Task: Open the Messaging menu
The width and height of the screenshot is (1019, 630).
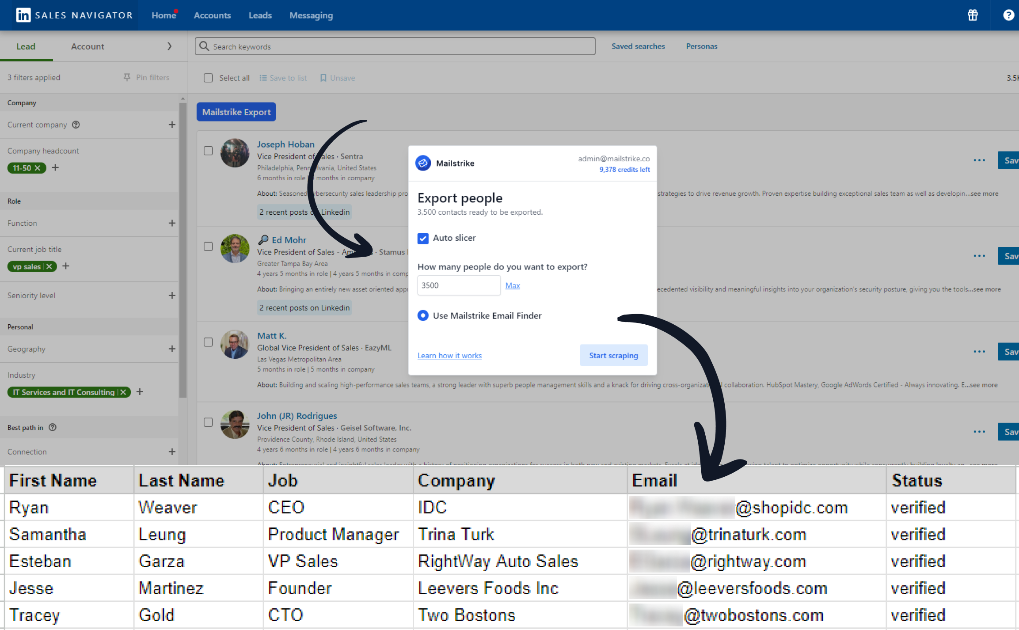Action: click(x=311, y=15)
